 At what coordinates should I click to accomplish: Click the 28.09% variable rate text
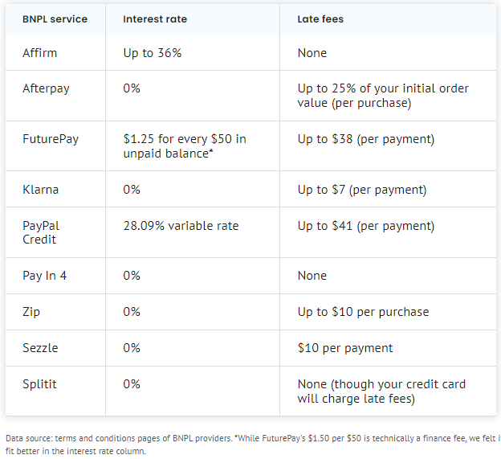click(181, 226)
